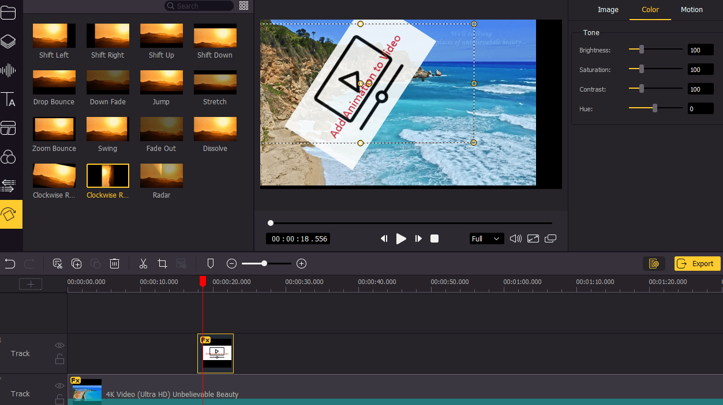Add a marker on the timeline
This screenshot has width=723, height=405.
coord(210,263)
